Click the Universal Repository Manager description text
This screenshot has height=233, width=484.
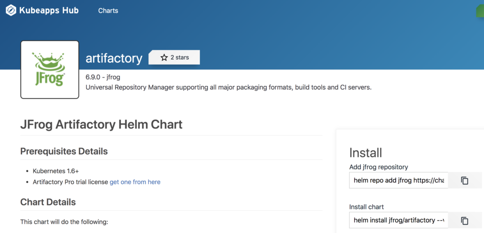coord(228,87)
